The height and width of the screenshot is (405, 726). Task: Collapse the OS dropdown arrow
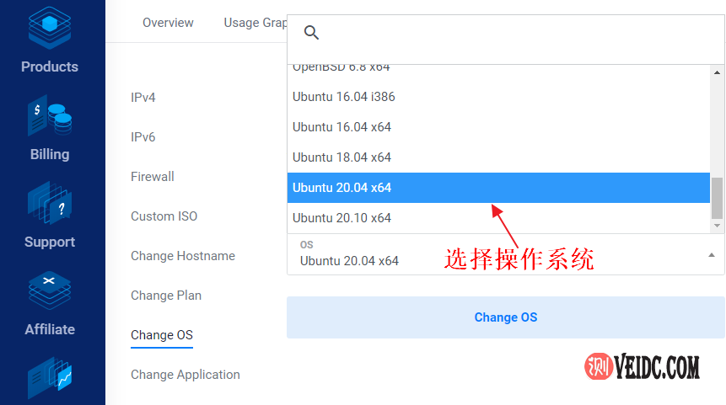tap(711, 254)
